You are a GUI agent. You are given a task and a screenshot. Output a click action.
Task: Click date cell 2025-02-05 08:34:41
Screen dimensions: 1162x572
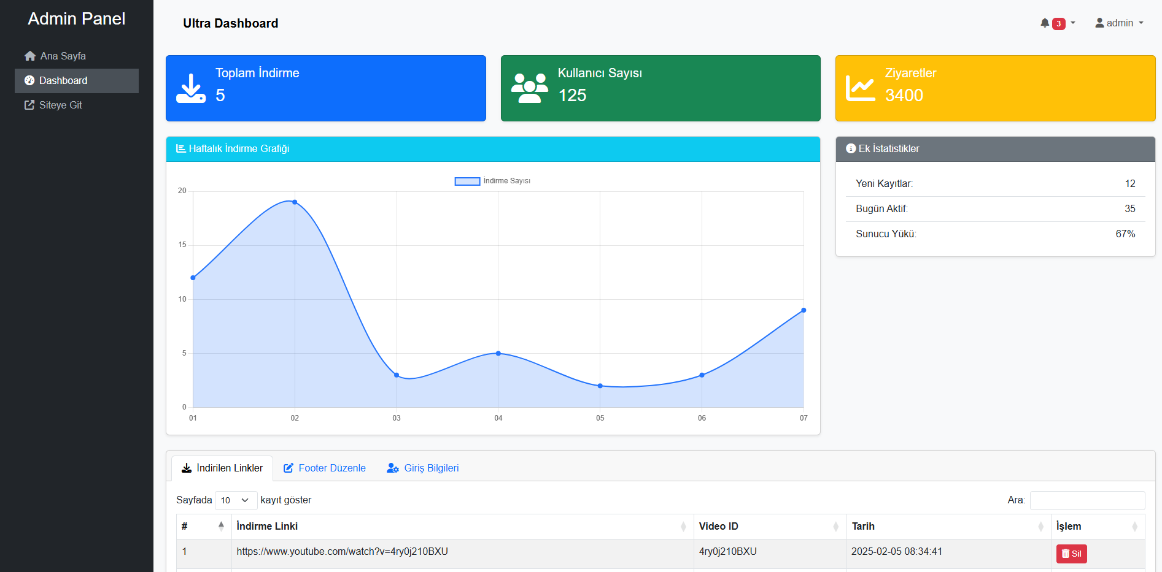coord(897,551)
